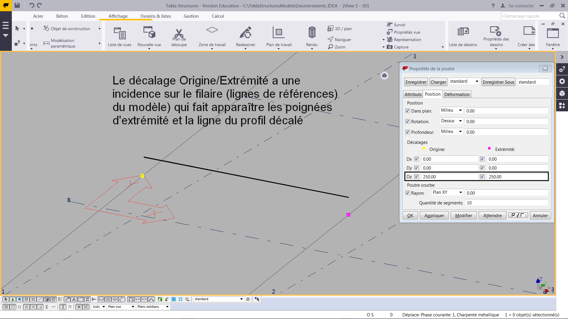The image size is (568, 319).
Task: Open the Plan vue dropdown
Action: (121, 307)
